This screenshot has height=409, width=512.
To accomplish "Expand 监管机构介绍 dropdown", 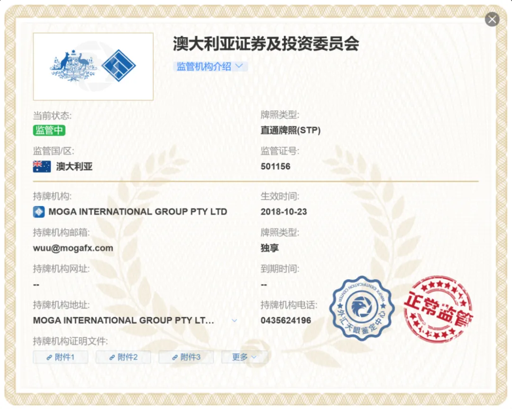I will tap(210, 67).
